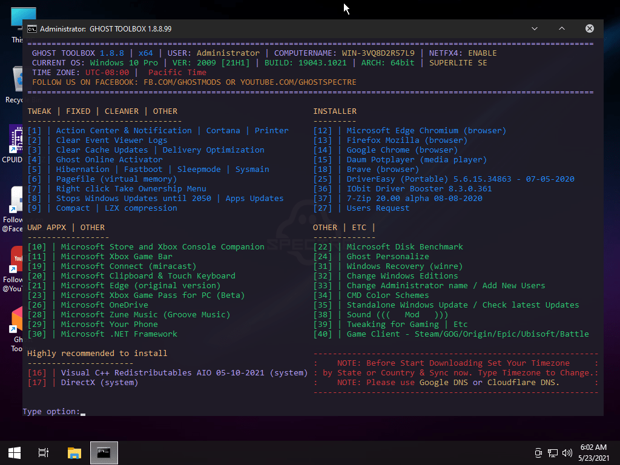Viewport: 620px width, 465px height.
Task: Click the network status tray icon
Action: pos(553,452)
